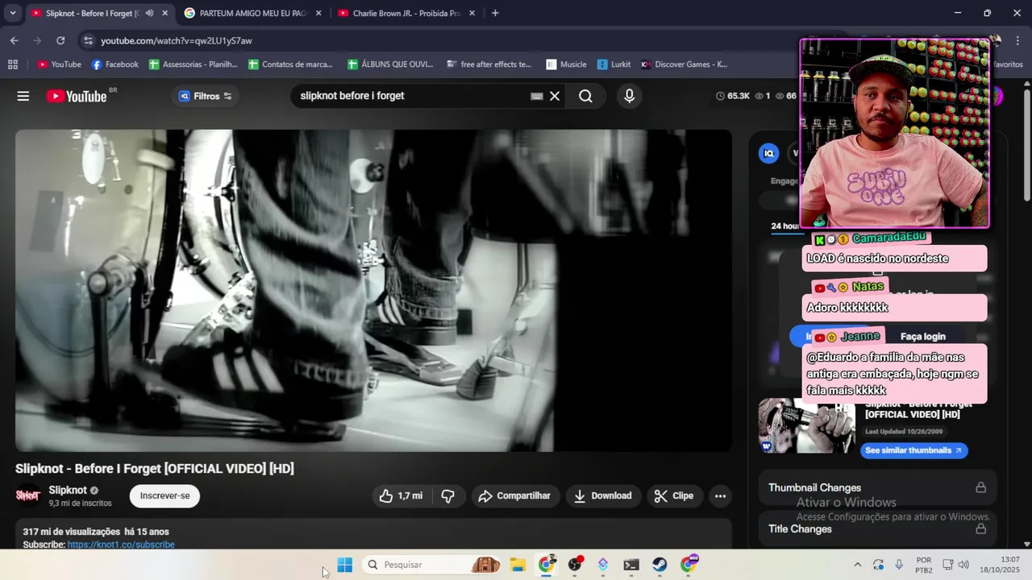Expand the locked Thumbnail Changes section
Image resolution: width=1032 pixels, height=580 pixels.
[878, 487]
